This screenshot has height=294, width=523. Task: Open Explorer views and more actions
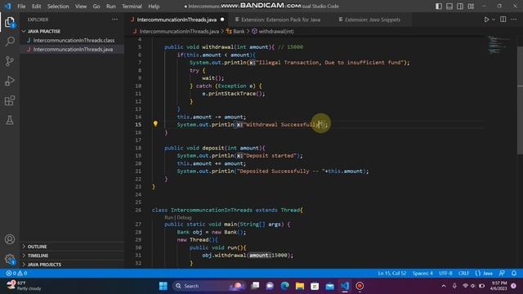pos(114,20)
